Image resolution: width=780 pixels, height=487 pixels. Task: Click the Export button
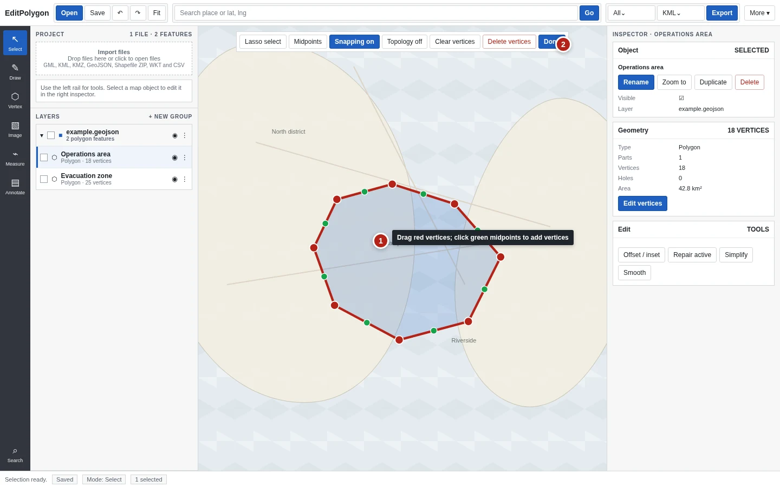[x=722, y=13]
